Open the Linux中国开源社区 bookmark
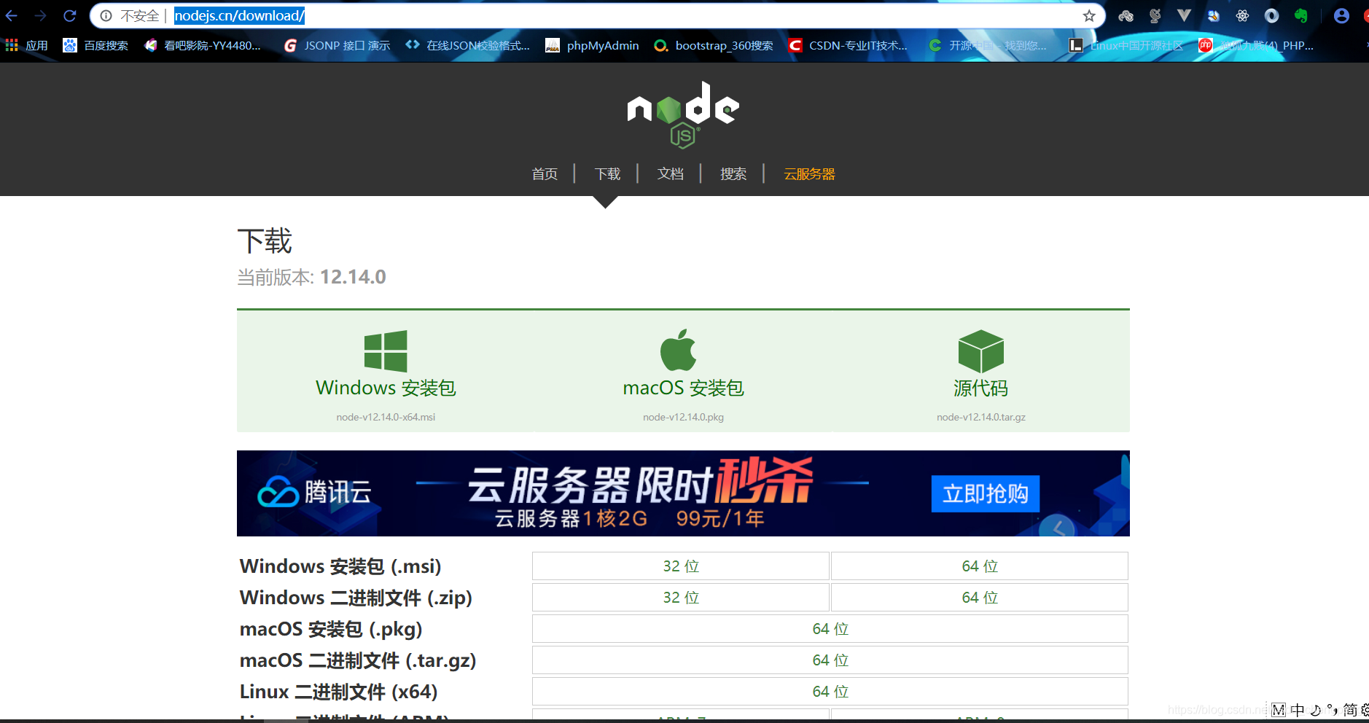The width and height of the screenshot is (1369, 723). tap(1126, 45)
